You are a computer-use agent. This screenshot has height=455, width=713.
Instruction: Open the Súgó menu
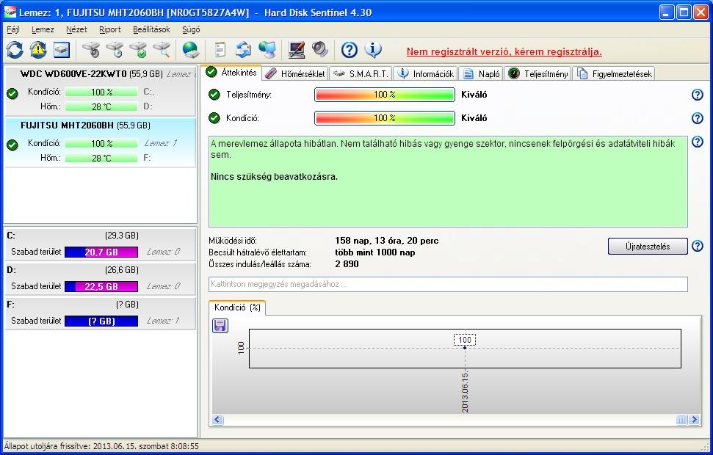(191, 29)
